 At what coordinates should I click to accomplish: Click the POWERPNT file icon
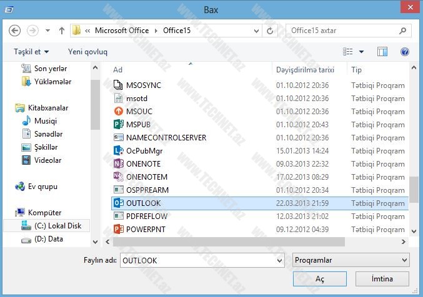119,230
